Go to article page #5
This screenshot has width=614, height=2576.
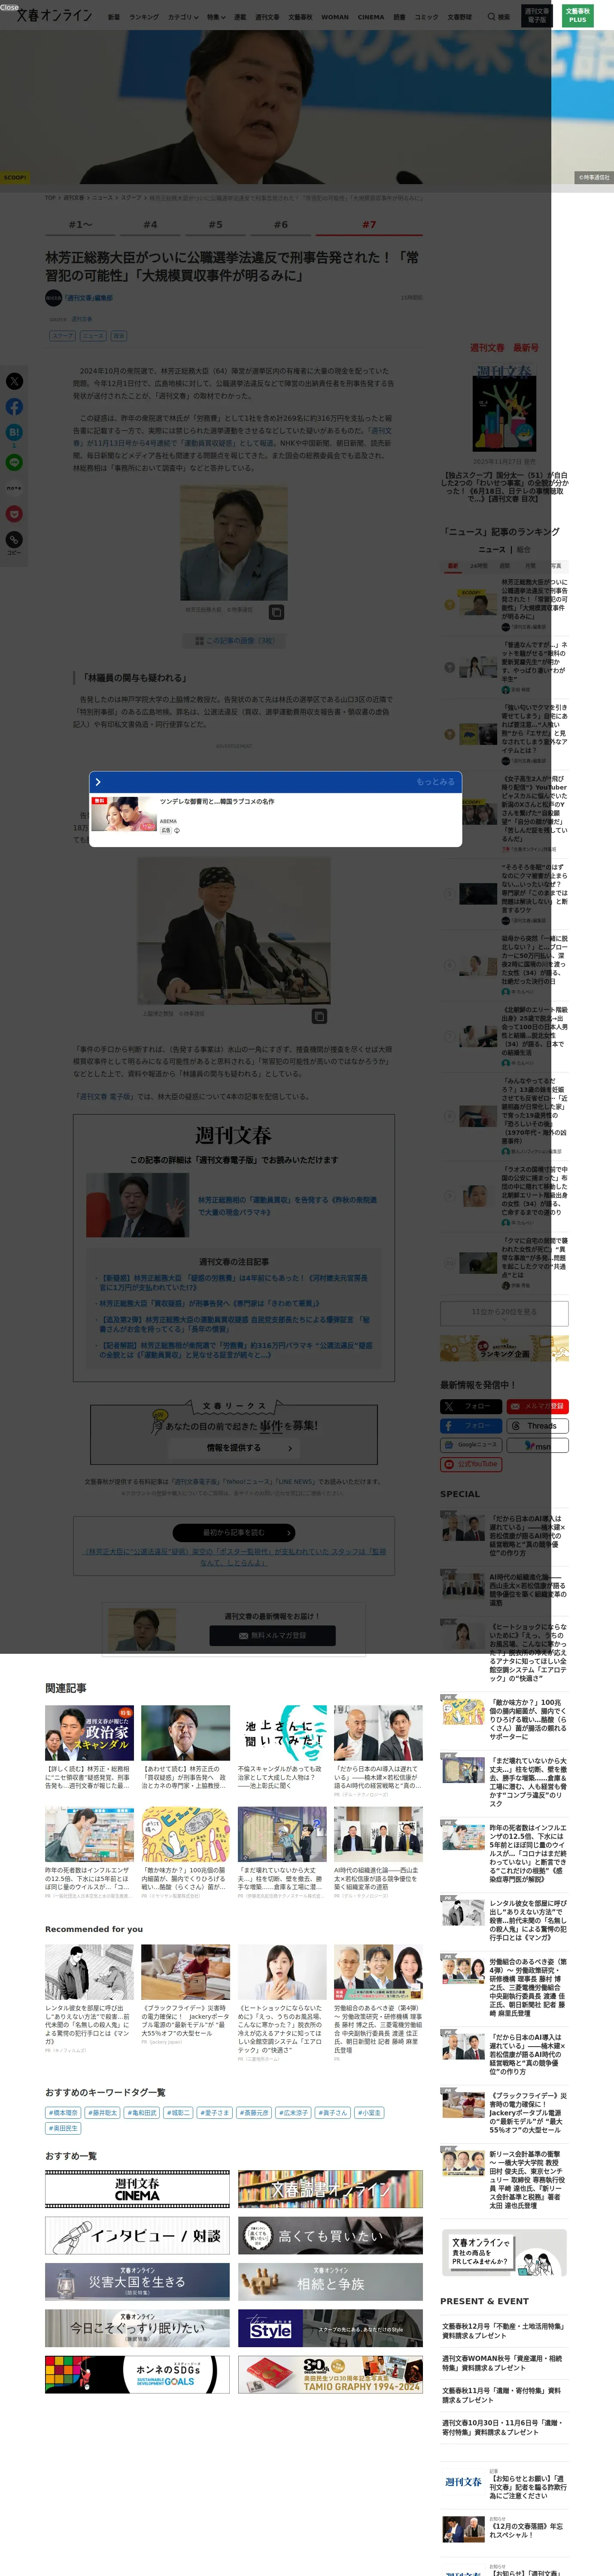(x=216, y=225)
